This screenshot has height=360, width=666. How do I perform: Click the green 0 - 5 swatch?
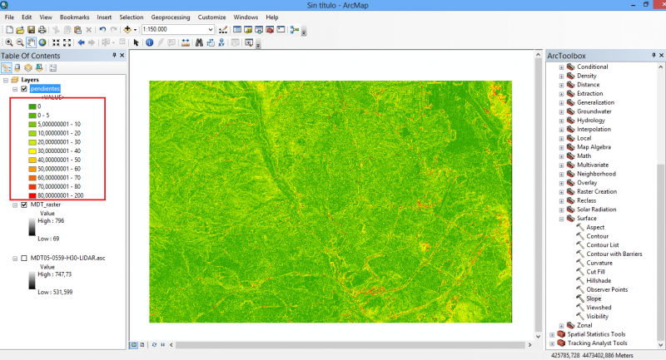click(32, 116)
